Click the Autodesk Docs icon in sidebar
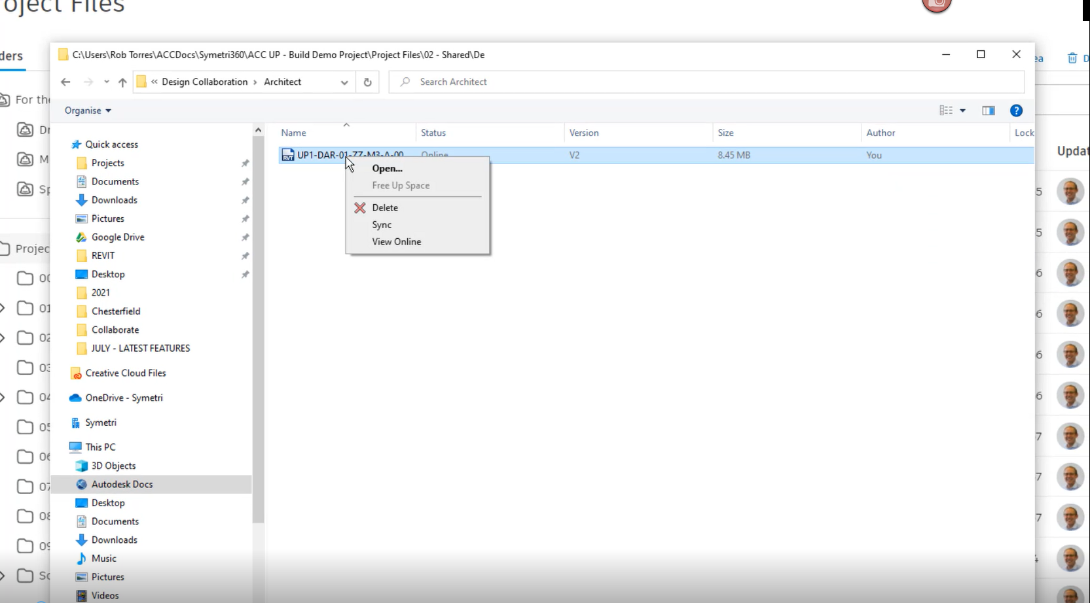1090x603 pixels. tap(81, 485)
